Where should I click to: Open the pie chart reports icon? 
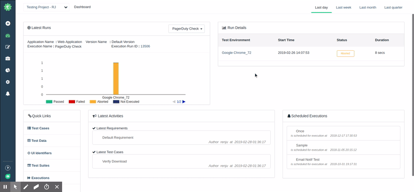coord(8,70)
